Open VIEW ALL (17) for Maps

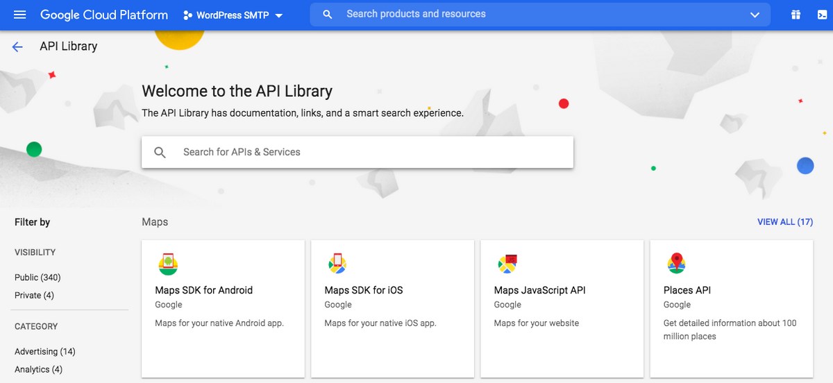(x=785, y=222)
